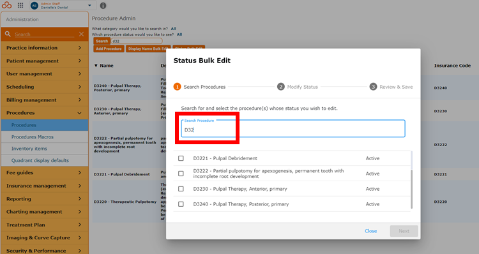The width and height of the screenshot is (479, 254).
Task: Click the Search Procedure input field
Action: click(293, 128)
